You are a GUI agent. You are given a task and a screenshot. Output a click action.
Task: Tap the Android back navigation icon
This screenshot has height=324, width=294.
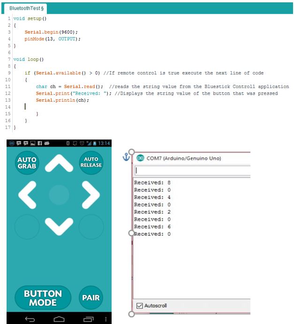click(x=30, y=319)
